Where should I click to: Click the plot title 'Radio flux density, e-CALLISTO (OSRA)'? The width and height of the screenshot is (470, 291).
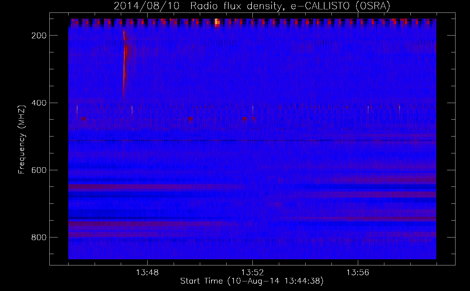(x=290, y=6)
